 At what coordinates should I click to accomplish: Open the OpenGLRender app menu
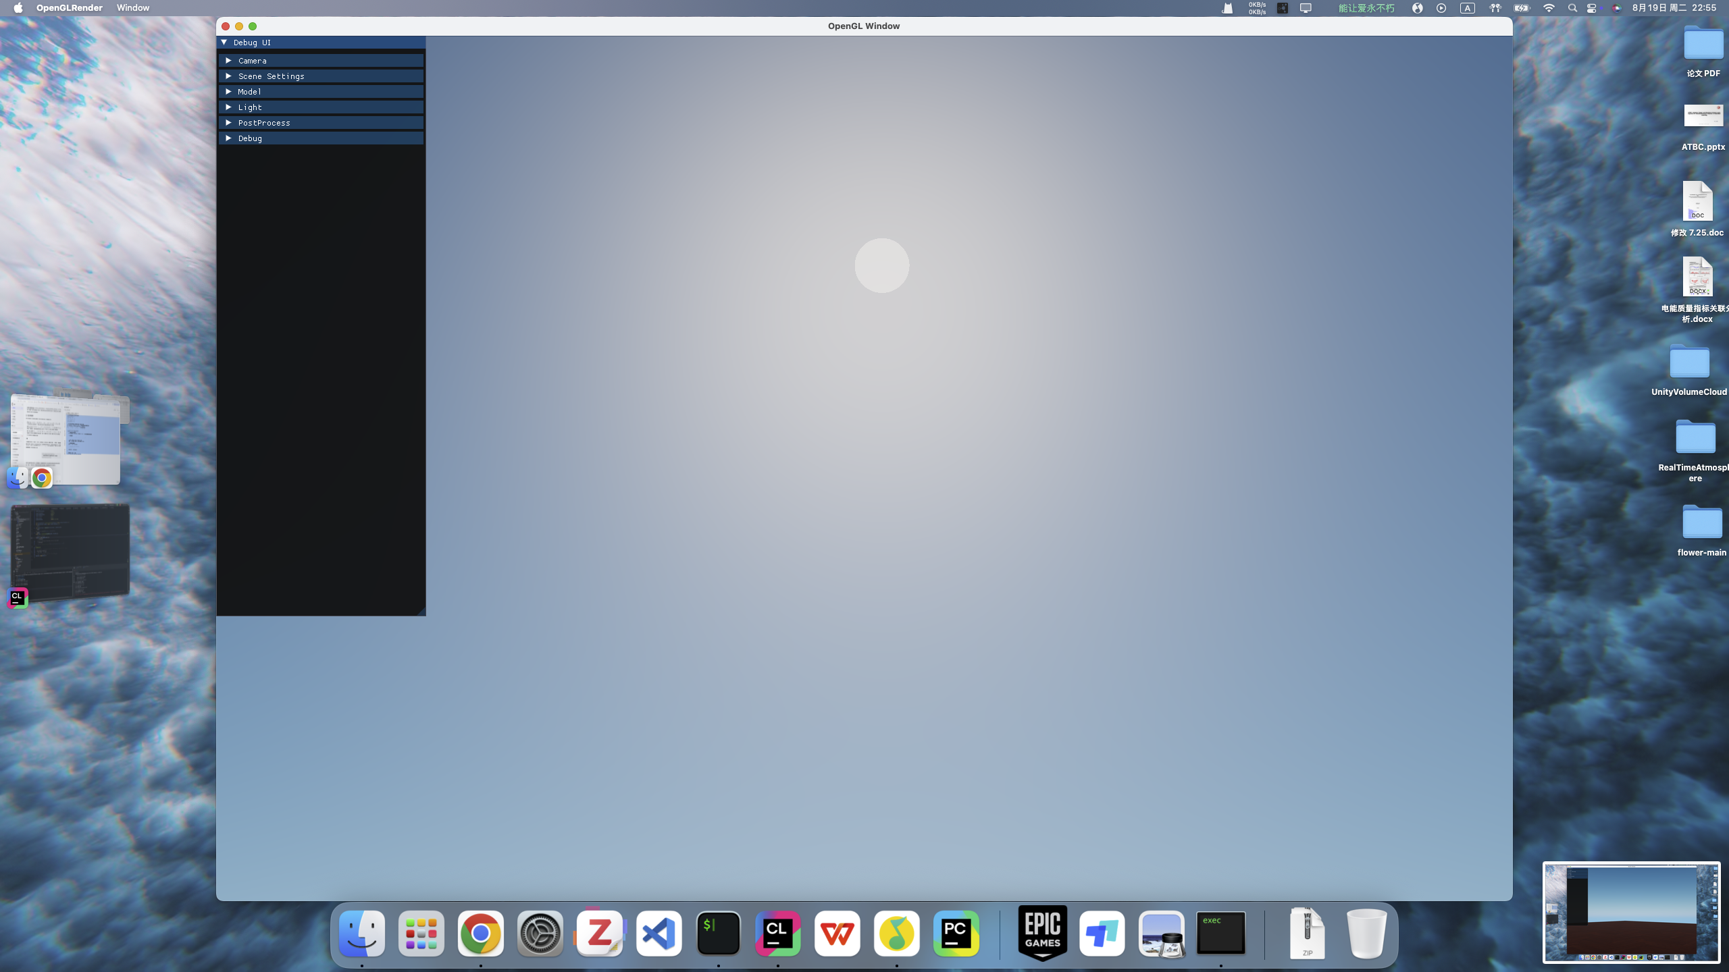69,8
